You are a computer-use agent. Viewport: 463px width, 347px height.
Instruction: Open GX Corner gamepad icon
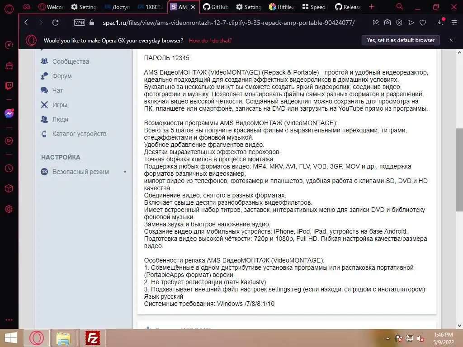27,7
